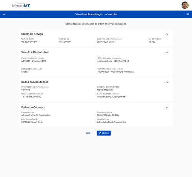Select Administrador de Transportes under Cadastrado por
Screen dimensions: 192x177
[36, 115]
